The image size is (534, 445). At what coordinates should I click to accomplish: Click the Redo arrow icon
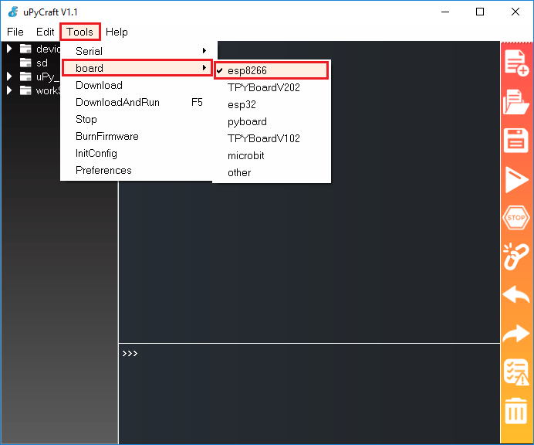pos(516,334)
